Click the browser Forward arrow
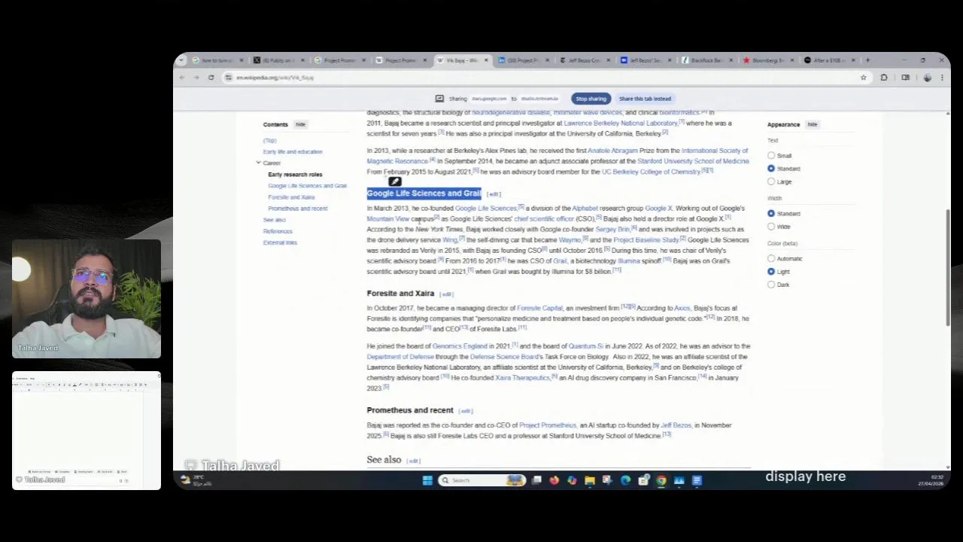 (x=196, y=78)
